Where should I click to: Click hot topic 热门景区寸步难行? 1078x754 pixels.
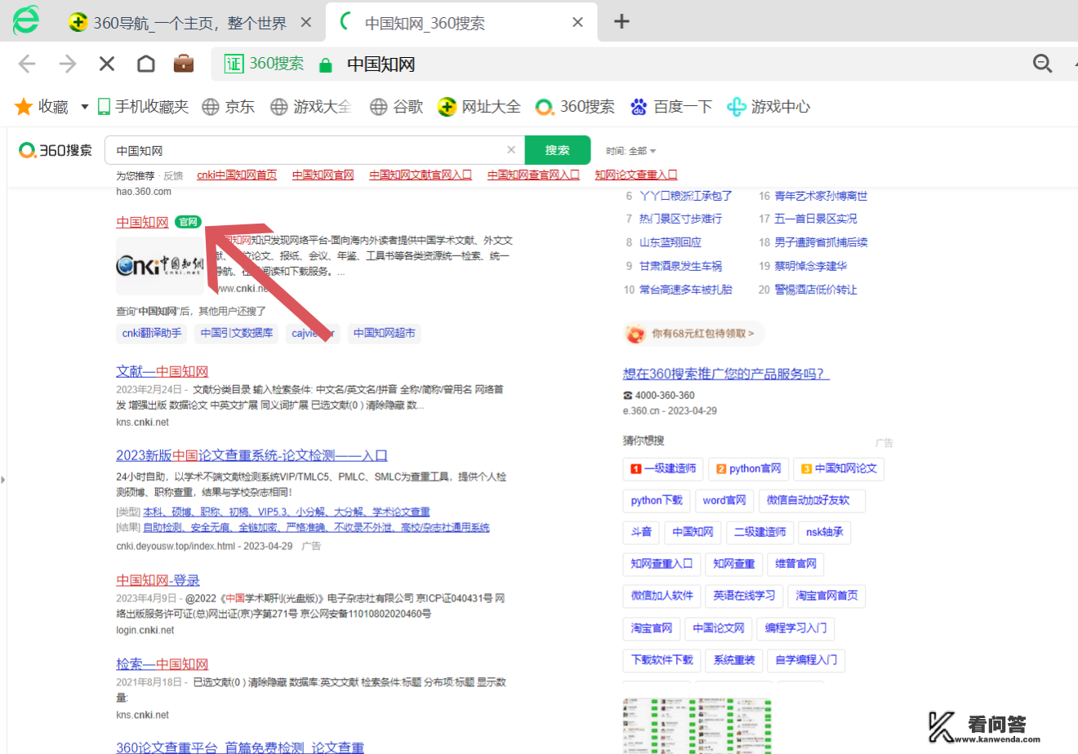[x=680, y=219]
